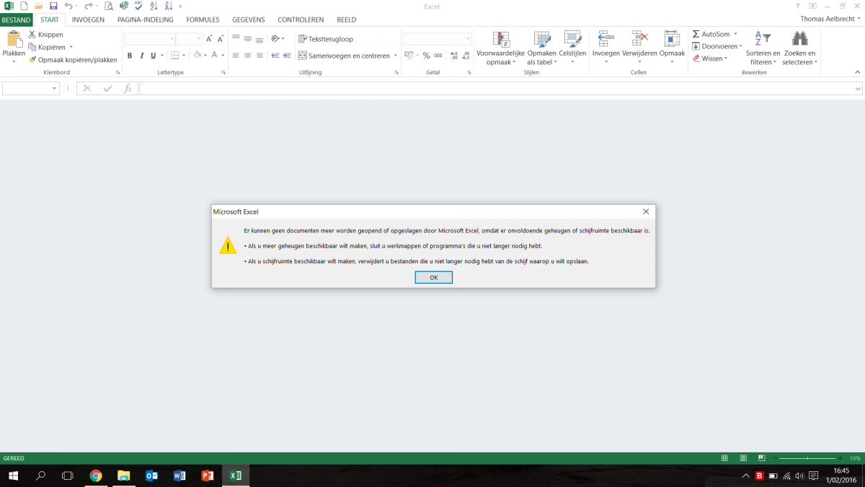Open the Doorvoeren fill dropdown

click(x=717, y=46)
